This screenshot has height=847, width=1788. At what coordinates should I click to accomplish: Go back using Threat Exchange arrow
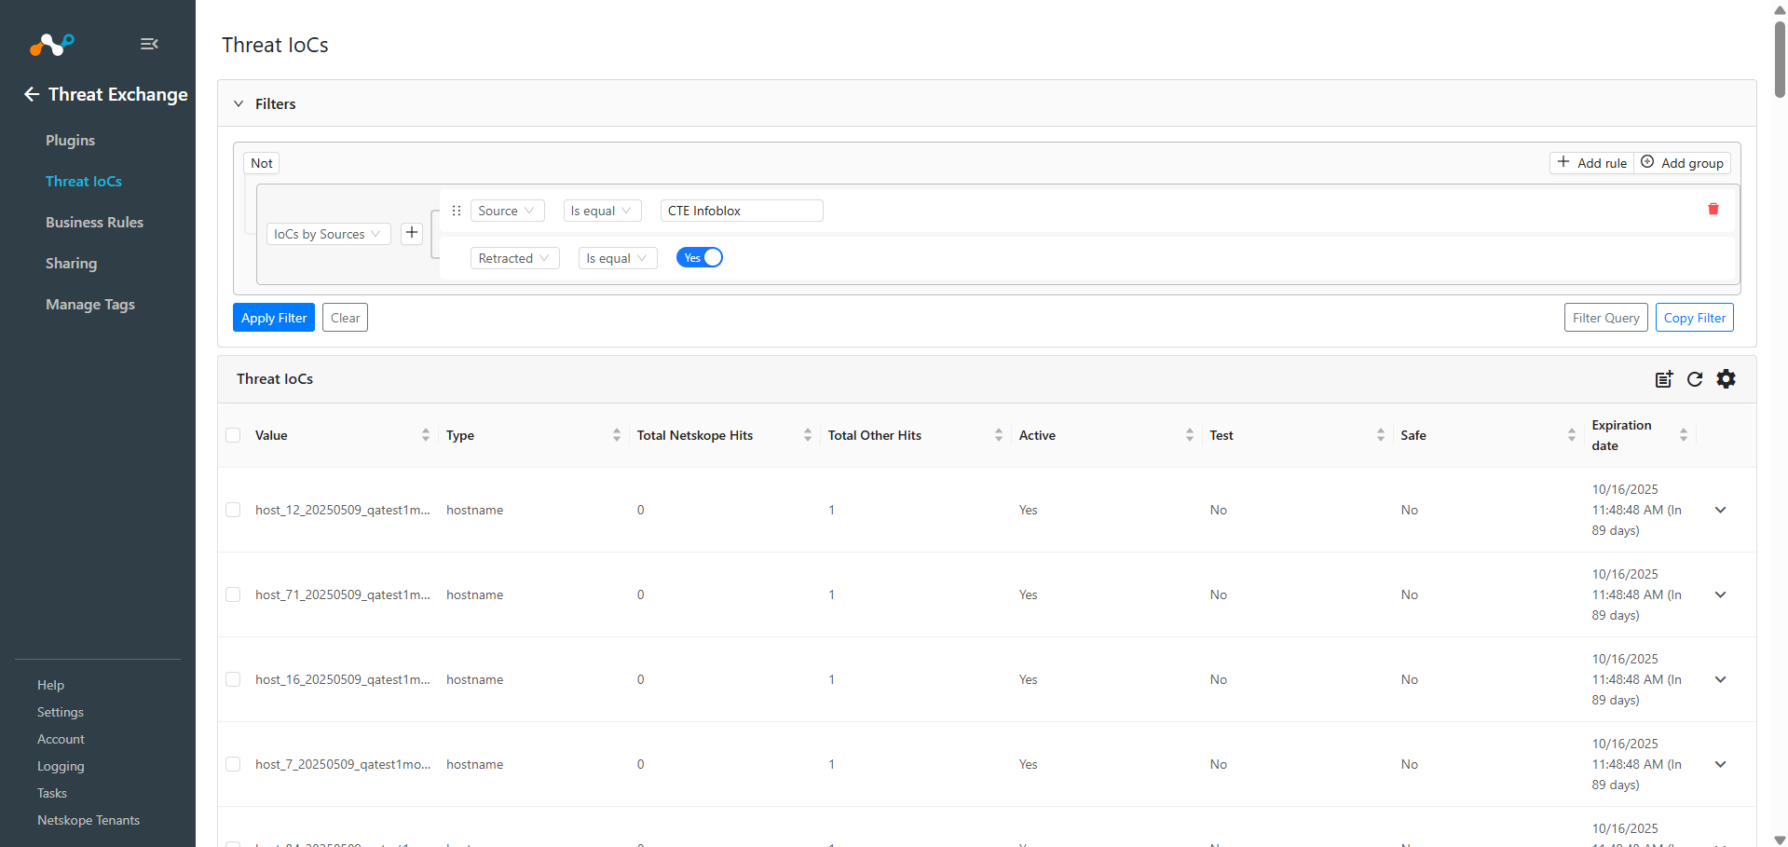32,94
